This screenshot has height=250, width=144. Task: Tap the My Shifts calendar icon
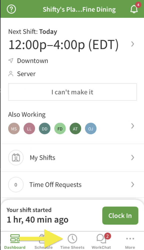16,158
